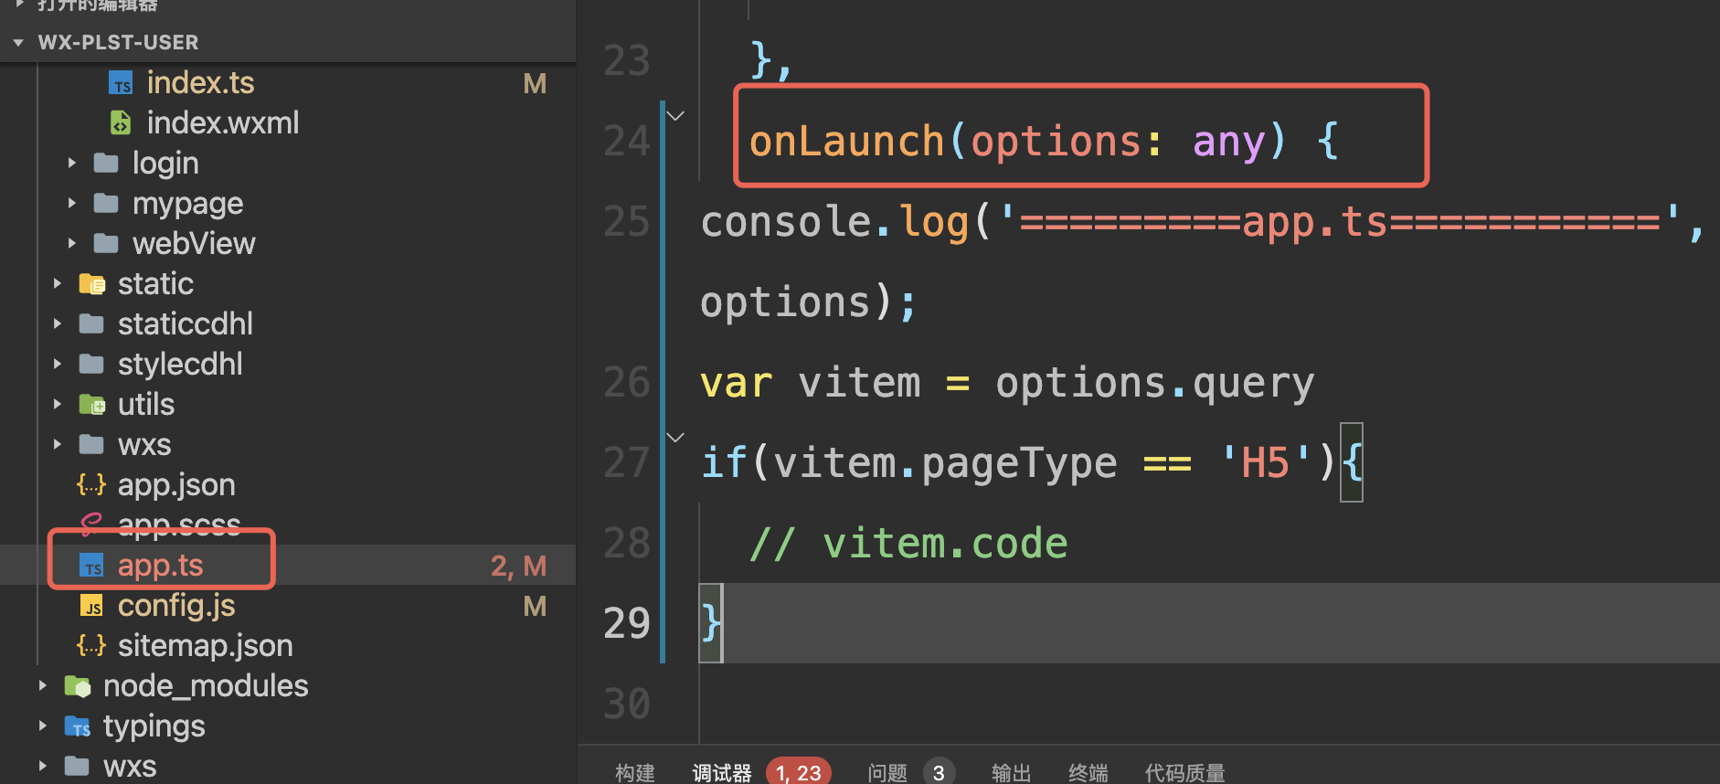Switch to the 代码质量 panel tab
The height and width of the screenshot is (784, 1720).
(1185, 773)
